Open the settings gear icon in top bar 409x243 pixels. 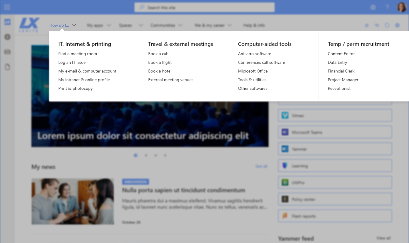373,7
